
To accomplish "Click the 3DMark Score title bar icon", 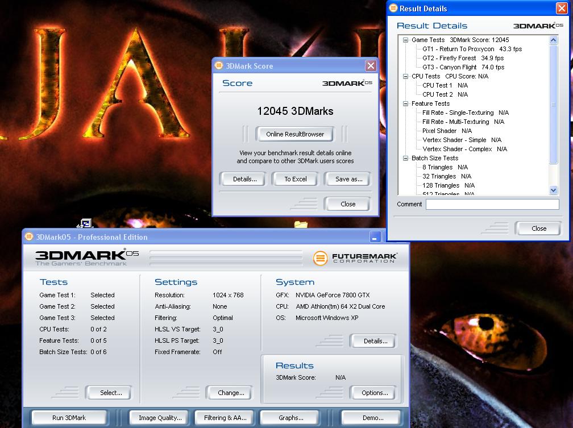I will point(218,65).
